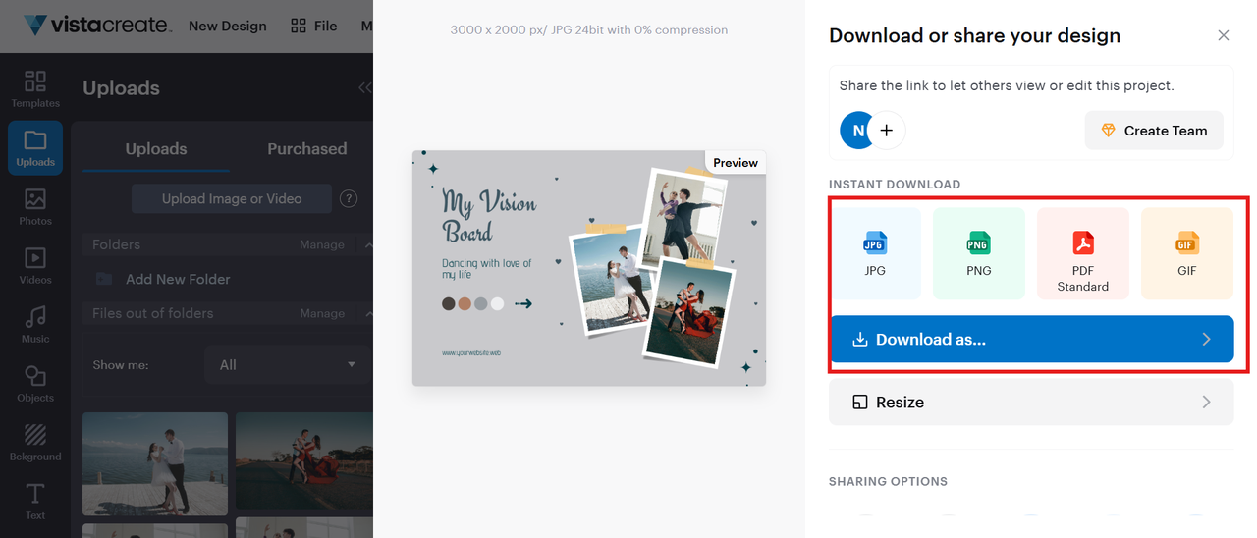1257x538 pixels.
Task: Switch to the Uploads tab
Action: click(x=155, y=148)
